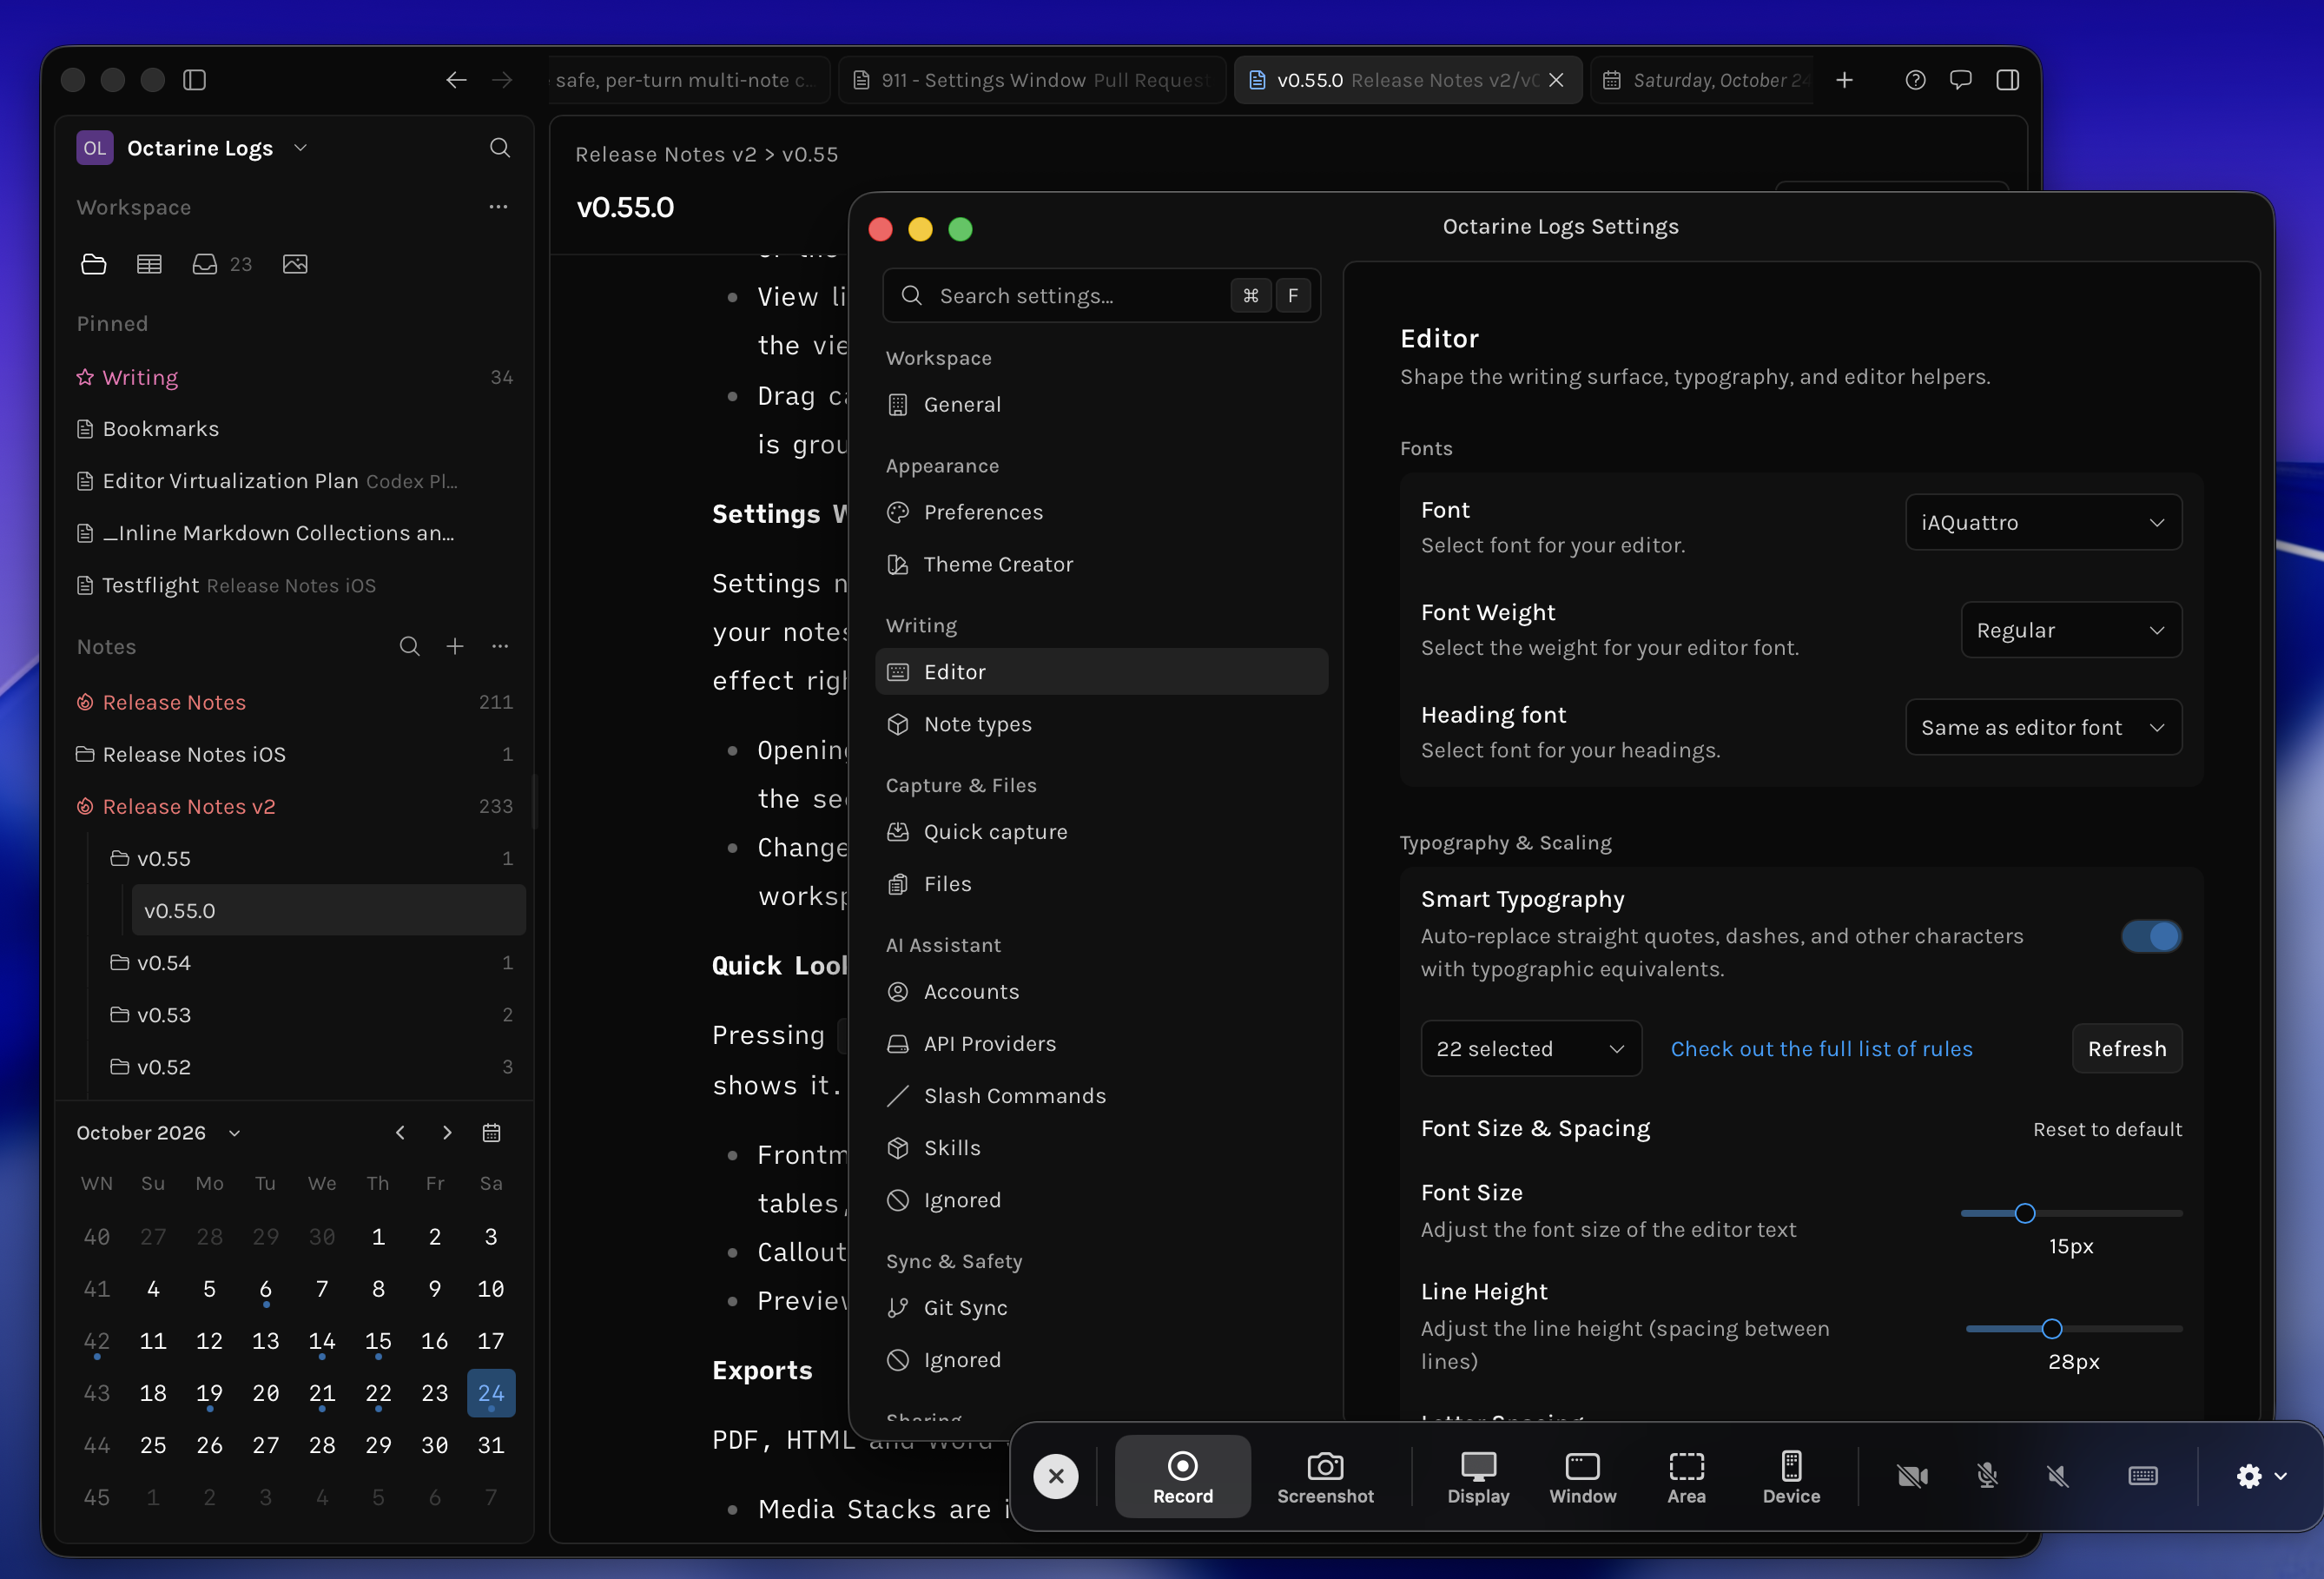Open the Workspace section more options
This screenshot has width=2324, height=1579.
point(498,207)
